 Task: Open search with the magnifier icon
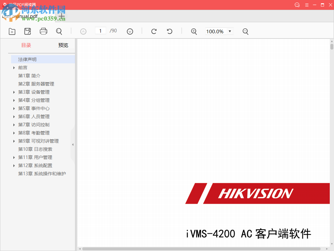(59, 31)
